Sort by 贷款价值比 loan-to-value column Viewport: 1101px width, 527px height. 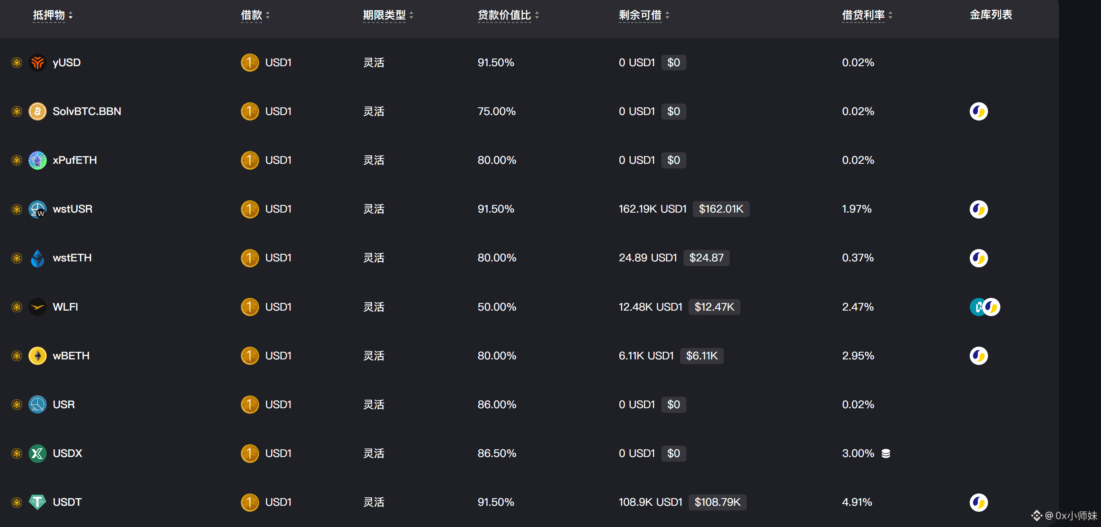(508, 15)
